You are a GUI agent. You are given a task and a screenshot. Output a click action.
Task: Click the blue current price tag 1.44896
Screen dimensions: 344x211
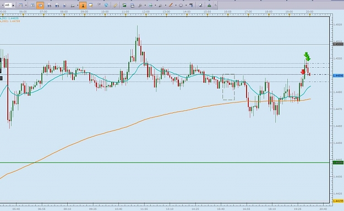[x=338, y=75]
